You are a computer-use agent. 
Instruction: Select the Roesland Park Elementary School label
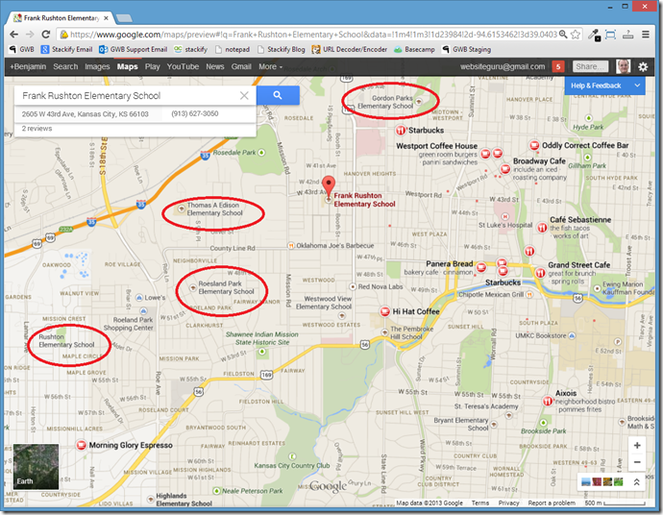(226, 287)
